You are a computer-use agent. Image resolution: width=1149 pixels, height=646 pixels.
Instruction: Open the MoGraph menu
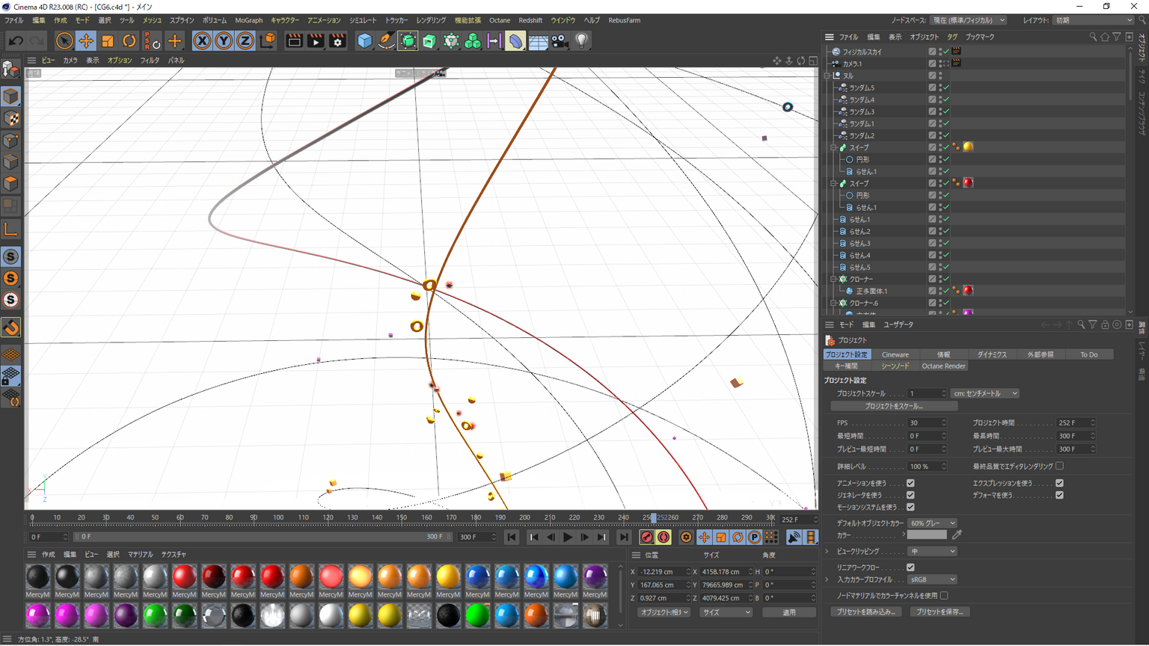tap(248, 20)
